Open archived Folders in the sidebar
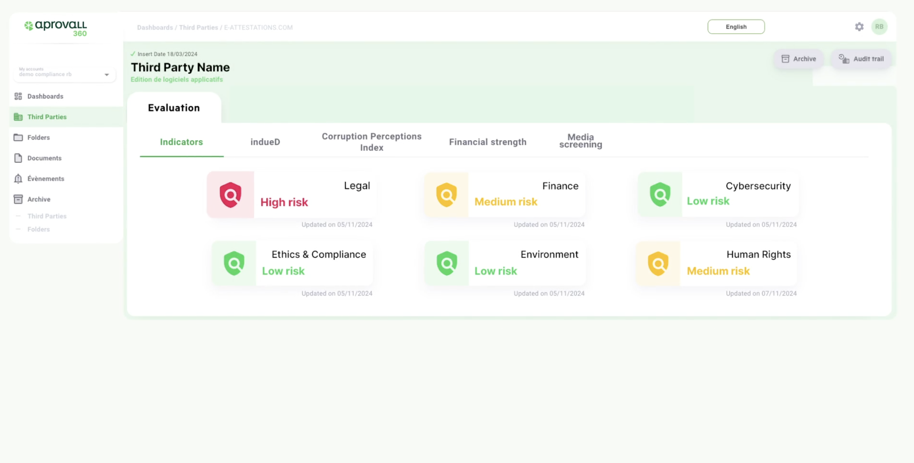Screen dimensions: 914x463 38,229
